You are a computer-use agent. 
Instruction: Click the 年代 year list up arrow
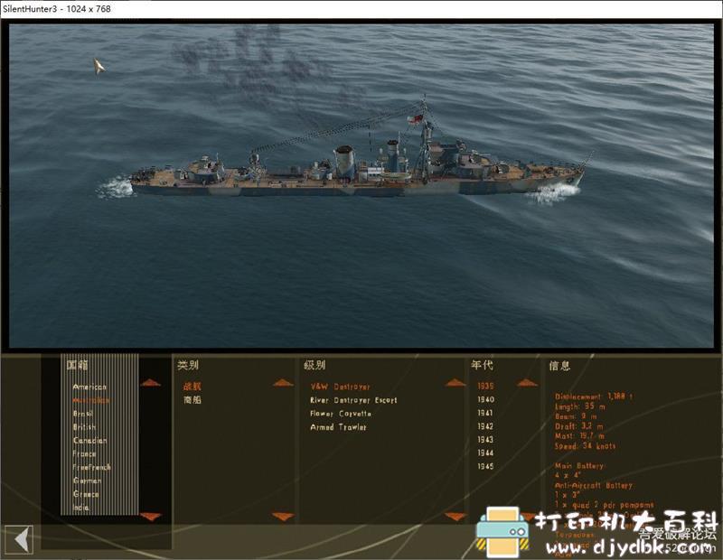[527, 383]
